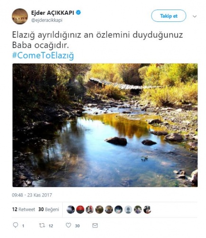Click the Ejder AÇIKKAPI display name

(x=53, y=13)
